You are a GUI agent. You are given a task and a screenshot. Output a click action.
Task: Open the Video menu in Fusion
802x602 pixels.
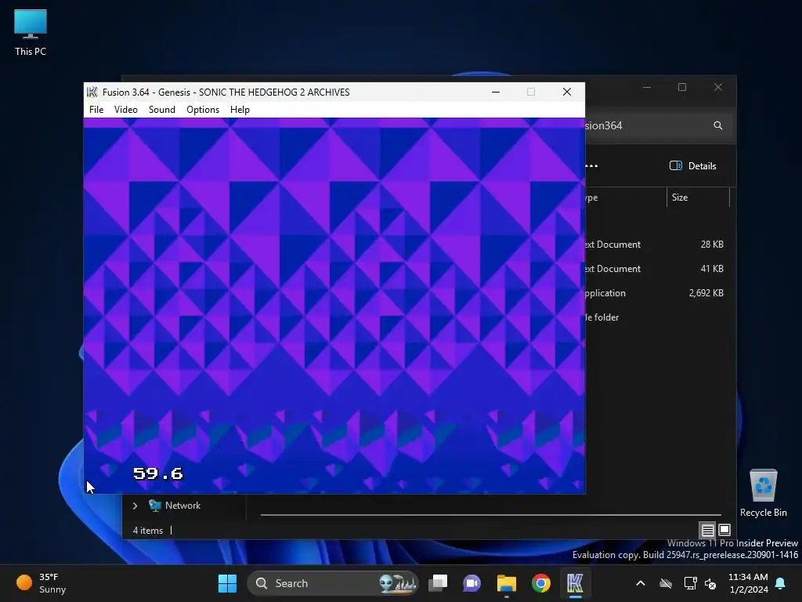tap(126, 110)
